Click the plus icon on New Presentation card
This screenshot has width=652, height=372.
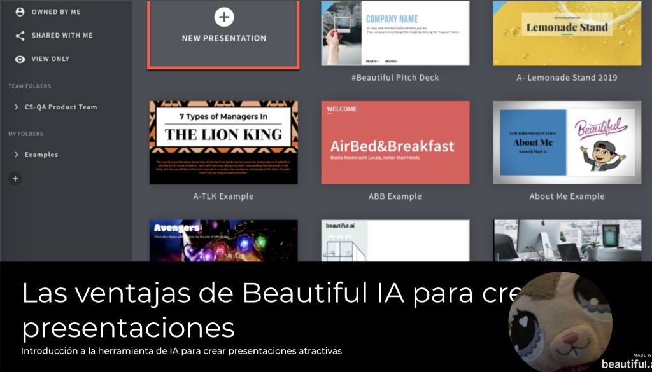pyautogui.click(x=224, y=17)
